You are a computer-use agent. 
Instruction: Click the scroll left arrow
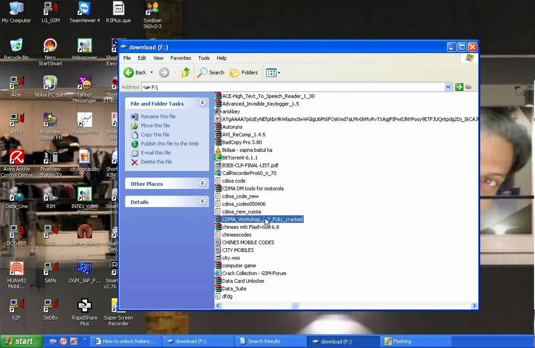[x=218, y=306]
